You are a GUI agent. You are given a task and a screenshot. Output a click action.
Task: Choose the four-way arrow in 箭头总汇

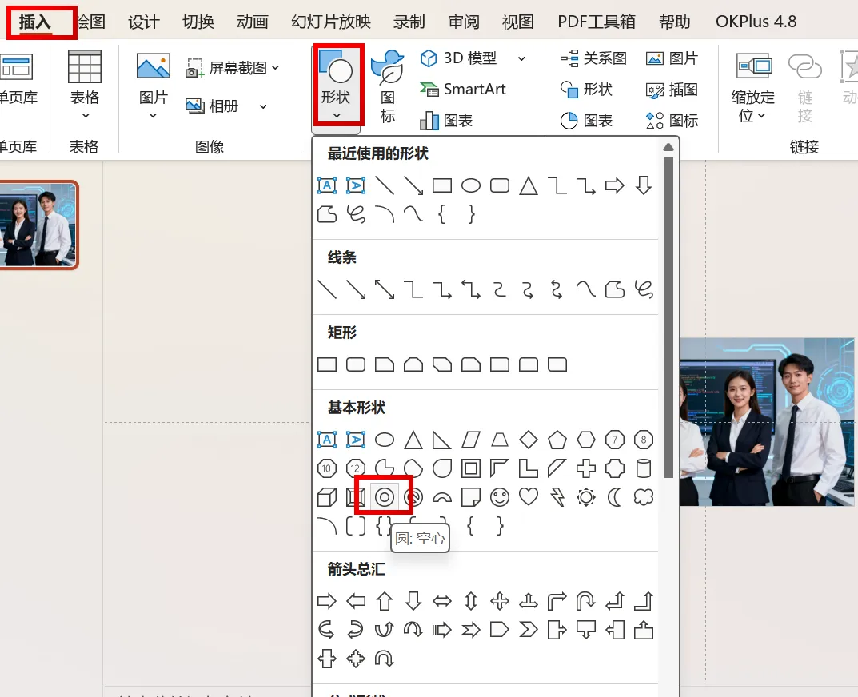click(x=499, y=601)
